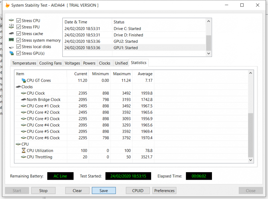The width and height of the screenshot is (268, 199).
Task: Click the log list scroll down arrow
Action: click(x=209, y=54)
